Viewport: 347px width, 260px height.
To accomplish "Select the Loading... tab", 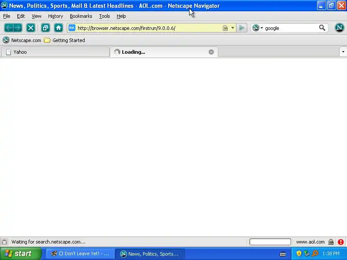I will 164,52.
